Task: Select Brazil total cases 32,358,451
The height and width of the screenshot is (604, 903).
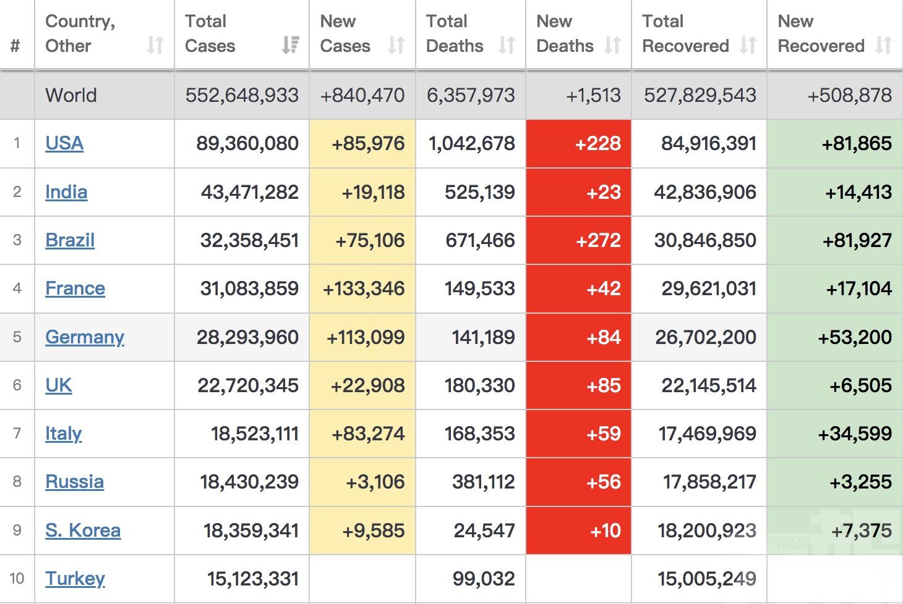Action: pos(249,240)
